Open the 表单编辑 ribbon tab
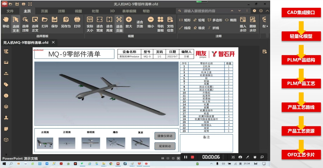Image resolution: width=323 pixels, height=168 pixels. coord(129,11)
